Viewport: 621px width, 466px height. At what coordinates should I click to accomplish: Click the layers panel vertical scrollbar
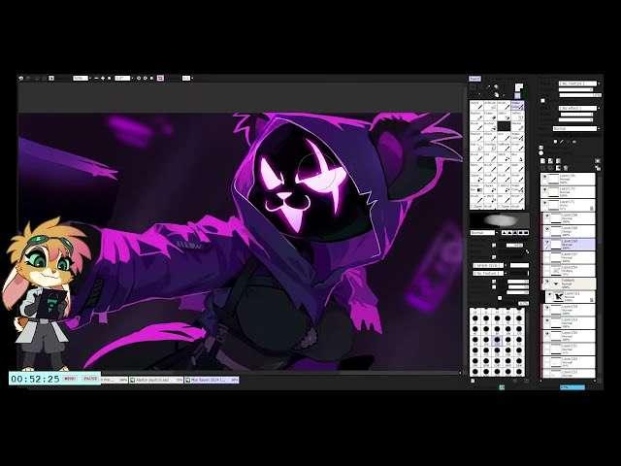coord(598,274)
